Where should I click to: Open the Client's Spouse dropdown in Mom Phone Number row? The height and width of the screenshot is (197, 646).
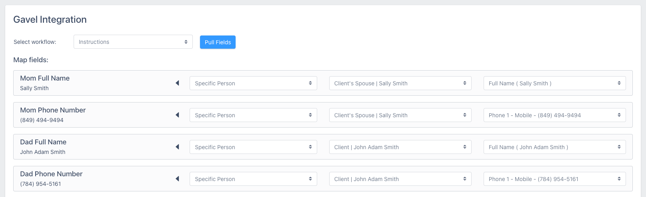[x=400, y=115]
